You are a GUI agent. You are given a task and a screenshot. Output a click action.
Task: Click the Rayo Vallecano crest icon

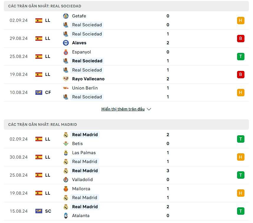click(66, 79)
